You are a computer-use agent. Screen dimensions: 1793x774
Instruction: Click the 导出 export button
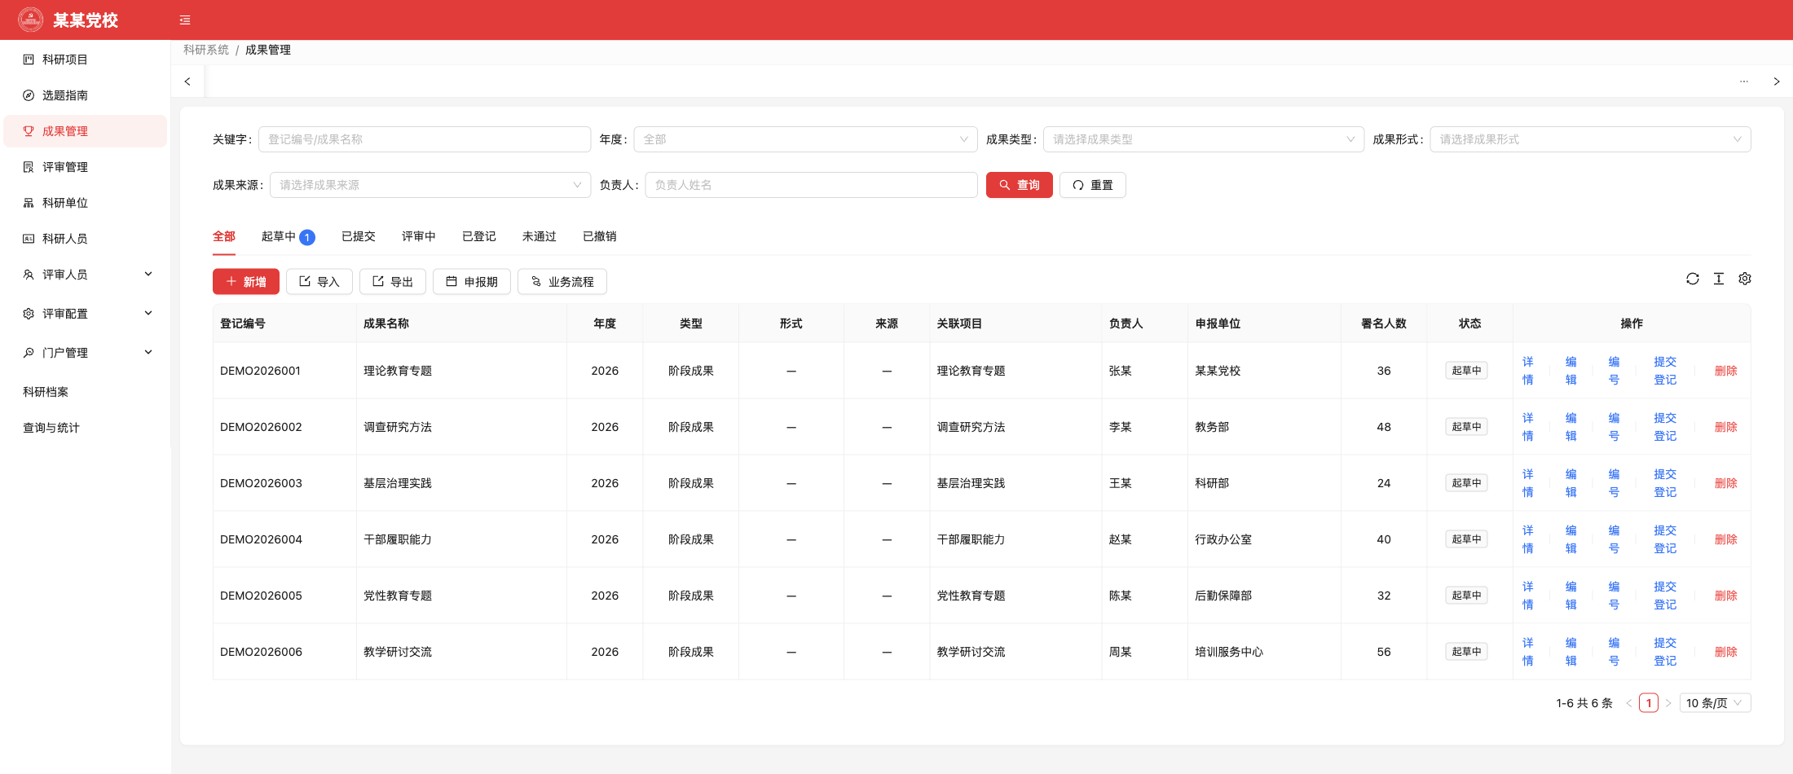(392, 282)
